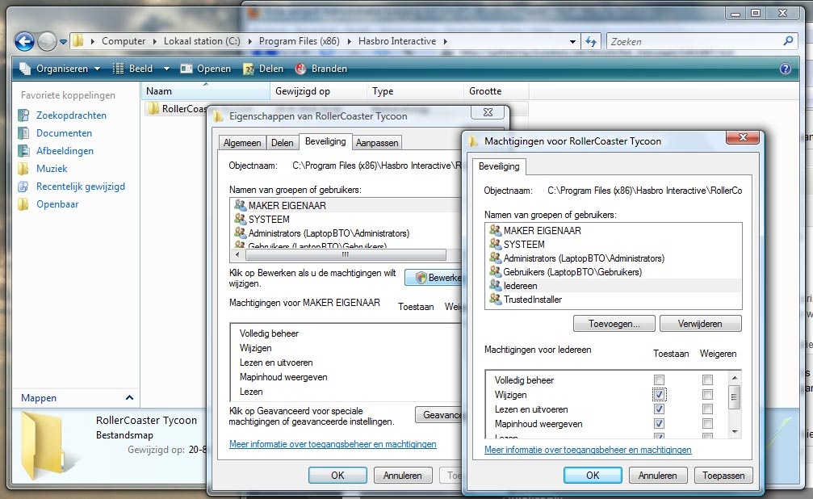Screen dimensions: 813x499
Task: Click the Back navigation arrow in Explorer
Action: click(x=24, y=41)
